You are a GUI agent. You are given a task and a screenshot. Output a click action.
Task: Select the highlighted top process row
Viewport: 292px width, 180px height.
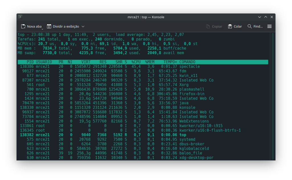[143, 135]
